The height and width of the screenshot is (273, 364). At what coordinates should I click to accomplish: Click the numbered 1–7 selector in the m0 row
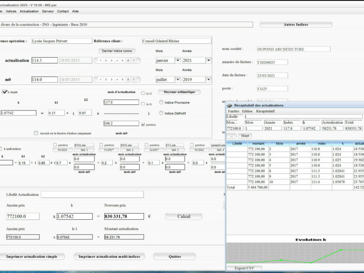tap(117, 79)
